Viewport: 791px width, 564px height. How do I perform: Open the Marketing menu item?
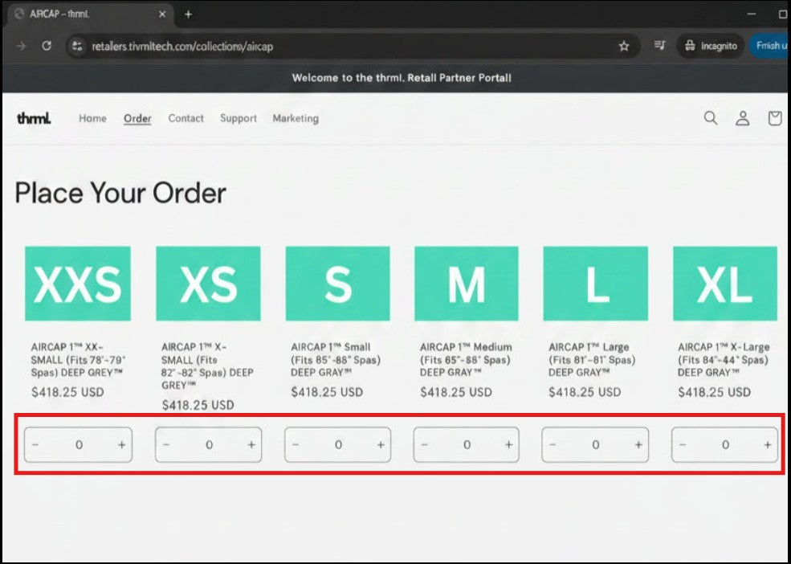point(296,118)
